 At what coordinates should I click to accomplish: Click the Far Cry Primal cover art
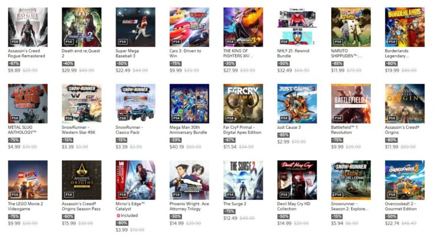click(x=243, y=104)
